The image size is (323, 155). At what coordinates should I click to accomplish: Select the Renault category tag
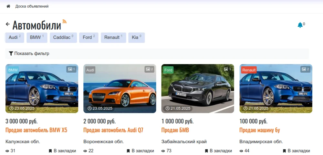pyautogui.click(x=113, y=38)
